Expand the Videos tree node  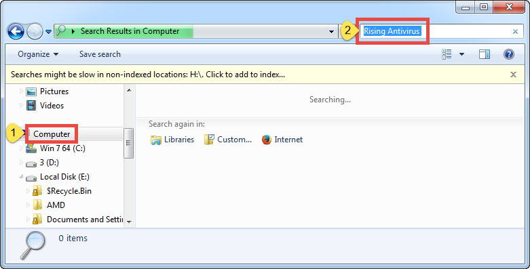(x=21, y=106)
